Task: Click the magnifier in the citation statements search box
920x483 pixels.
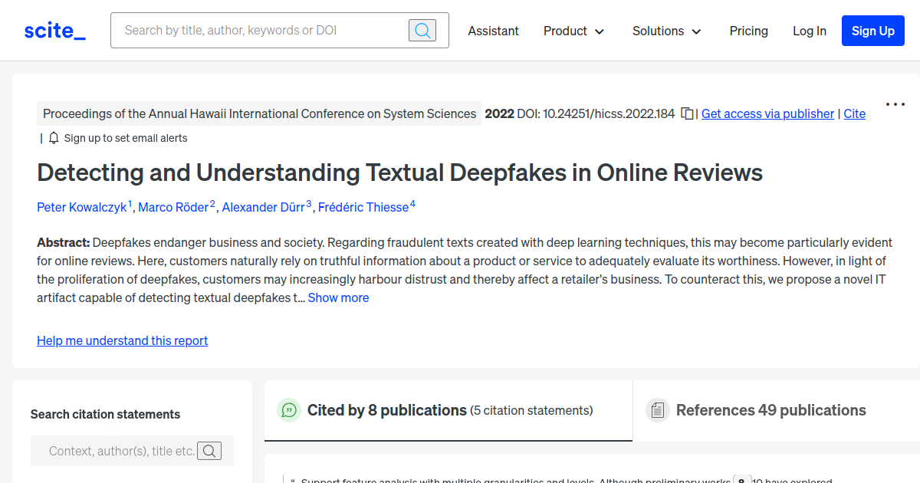Action: (209, 451)
